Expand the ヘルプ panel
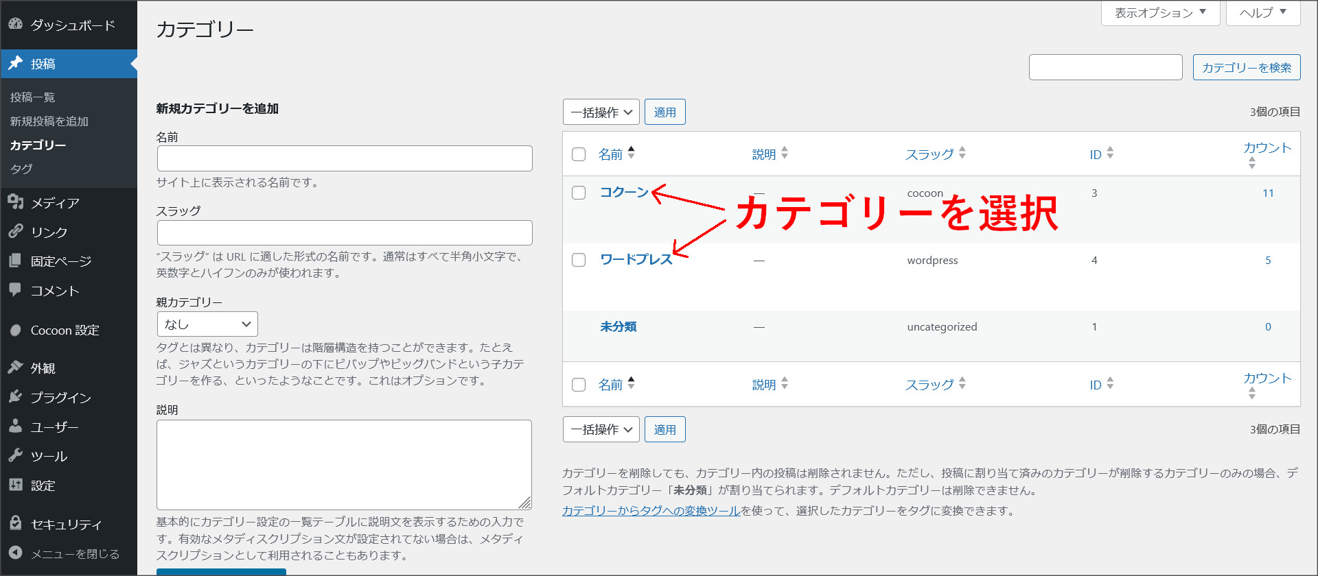 point(1263,12)
